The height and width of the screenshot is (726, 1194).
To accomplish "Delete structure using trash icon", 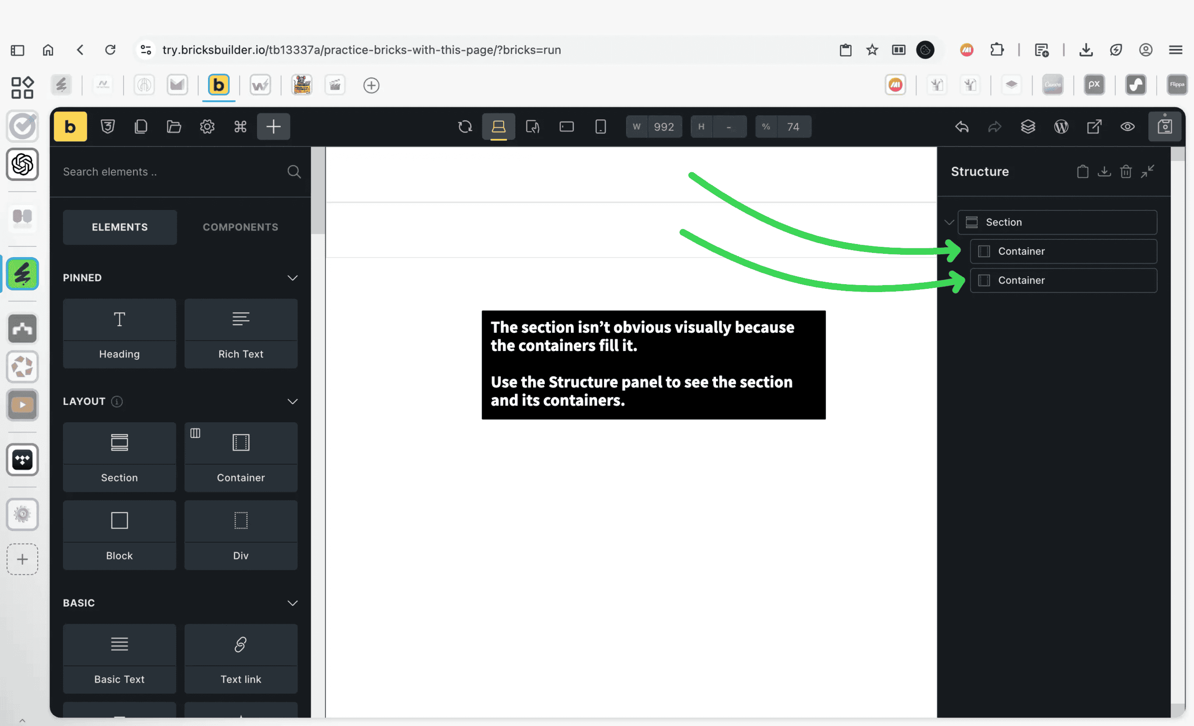I will click(1126, 172).
